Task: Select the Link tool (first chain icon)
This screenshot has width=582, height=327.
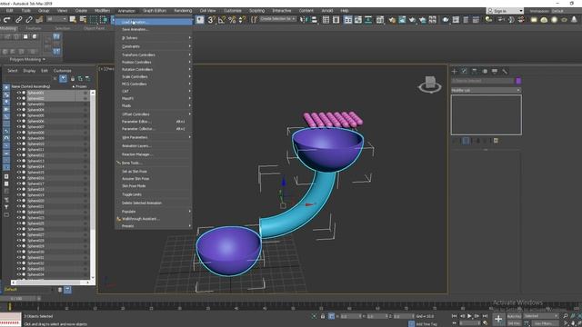Action: 18,20
